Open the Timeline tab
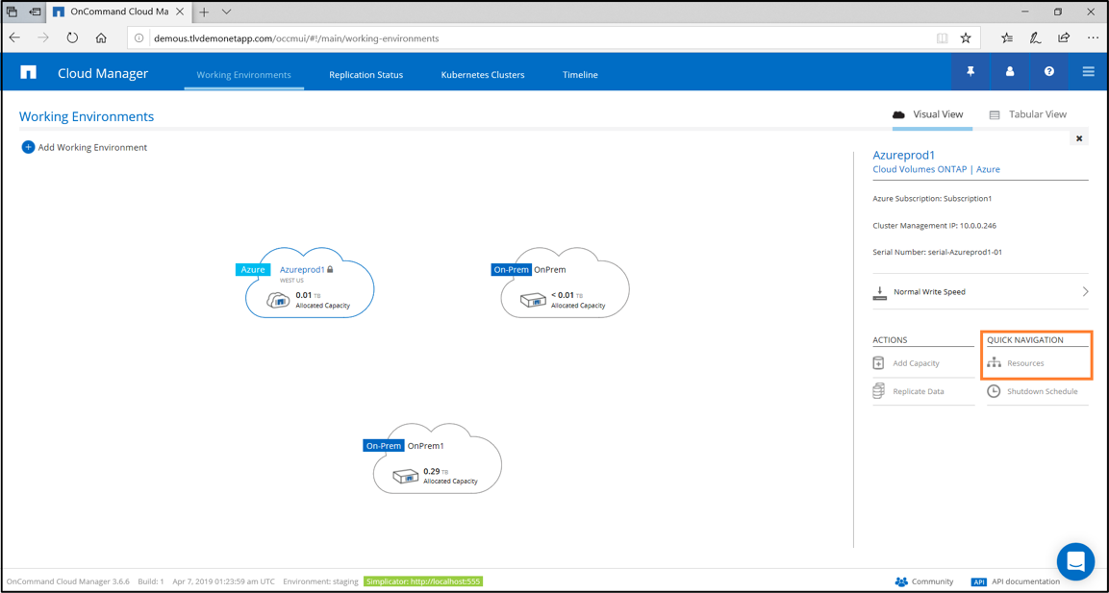 [580, 75]
